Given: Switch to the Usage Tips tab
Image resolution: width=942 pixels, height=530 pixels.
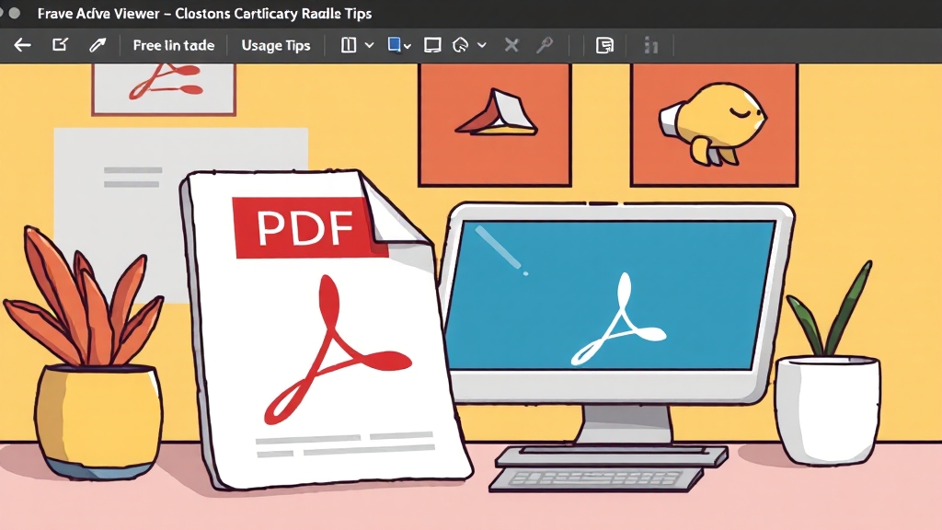Looking at the screenshot, I should coord(276,45).
